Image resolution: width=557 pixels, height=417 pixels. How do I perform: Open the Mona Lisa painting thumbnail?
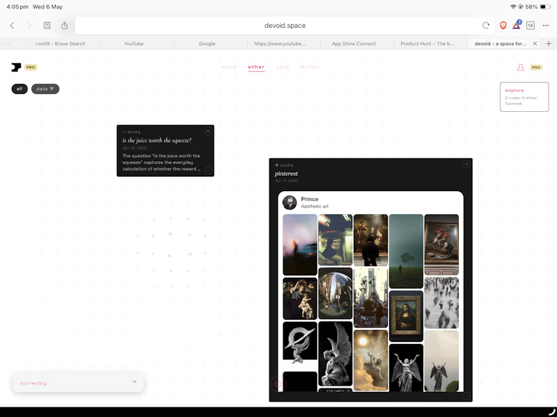pyautogui.click(x=406, y=316)
